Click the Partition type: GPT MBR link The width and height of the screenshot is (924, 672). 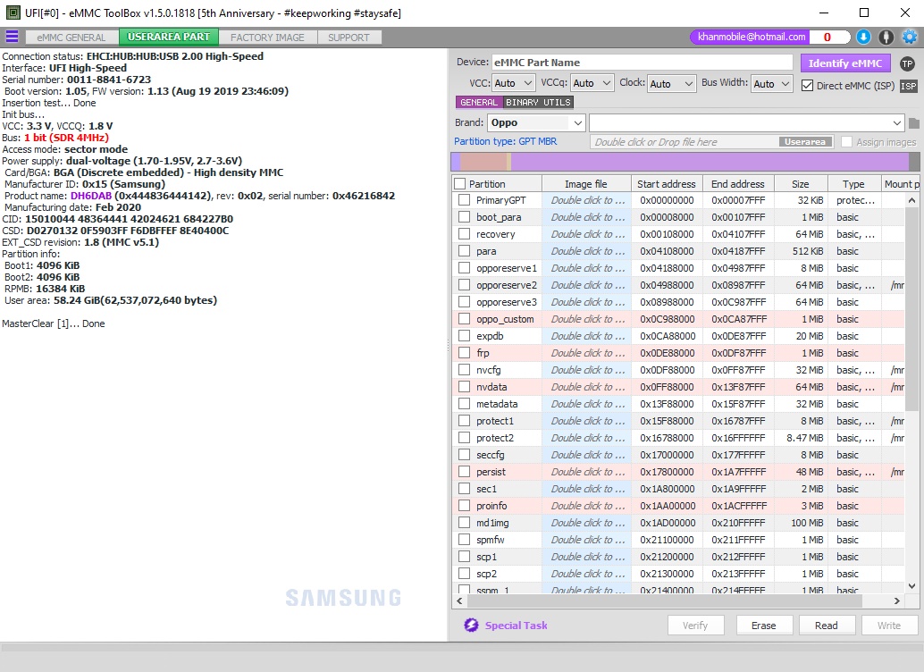506,141
